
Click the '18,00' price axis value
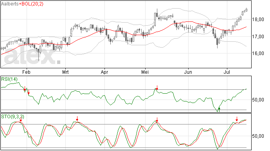click(x=258, y=20)
